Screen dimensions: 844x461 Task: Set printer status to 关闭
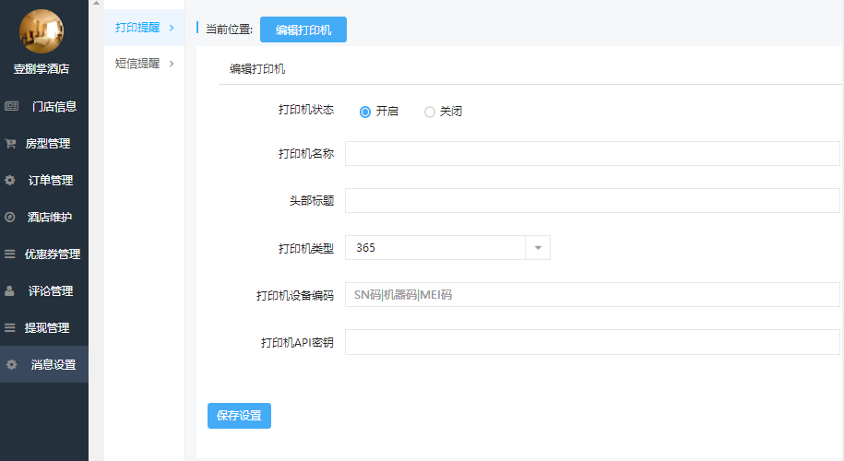[430, 112]
